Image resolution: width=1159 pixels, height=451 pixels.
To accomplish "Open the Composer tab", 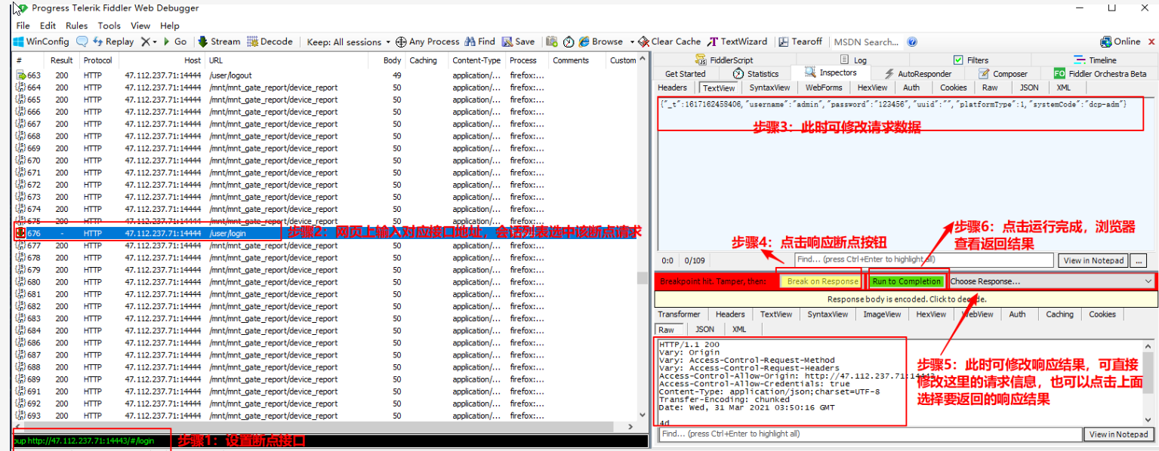I will [x=1003, y=74].
